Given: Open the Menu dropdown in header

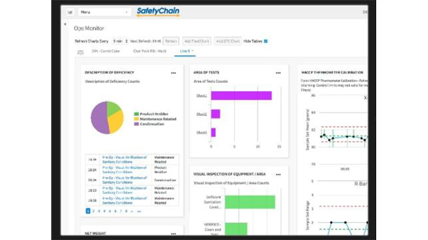Looking at the screenshot, I should click(104, 12).
